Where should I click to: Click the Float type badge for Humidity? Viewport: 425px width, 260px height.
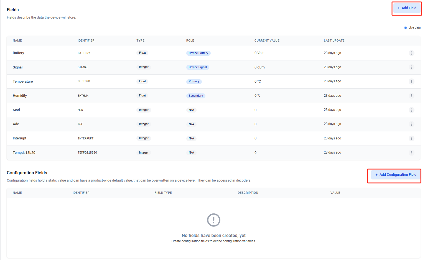point(142,96)
